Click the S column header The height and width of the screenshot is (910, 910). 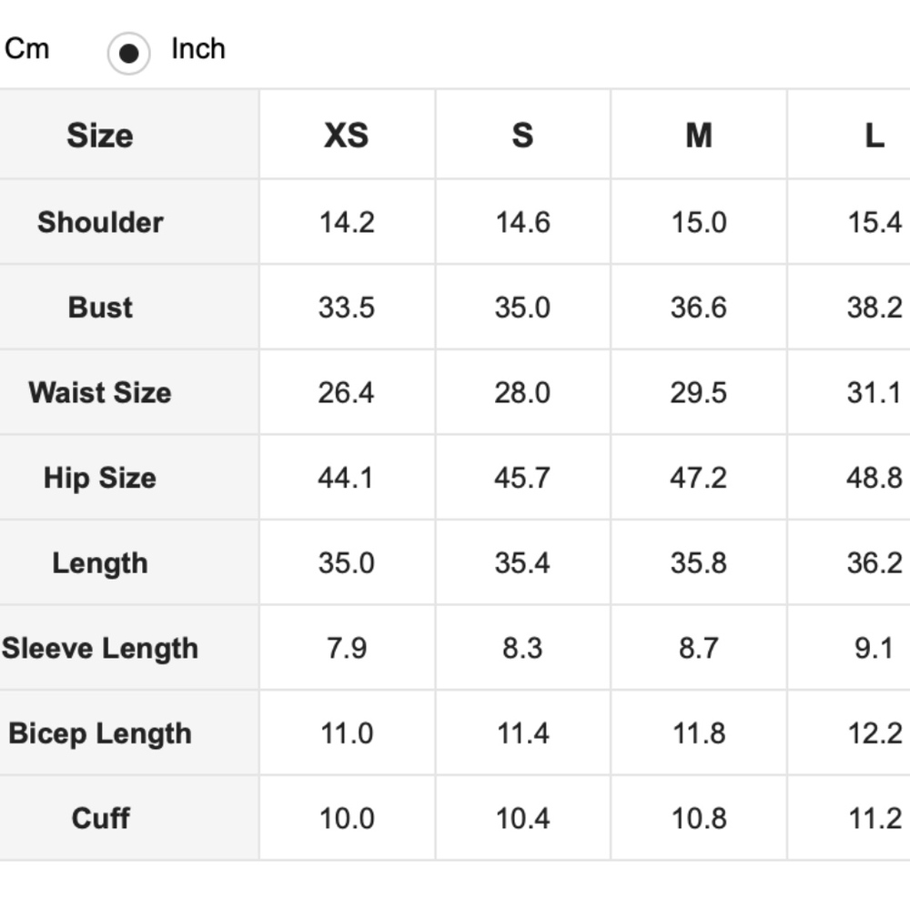[x=521, y=136]
